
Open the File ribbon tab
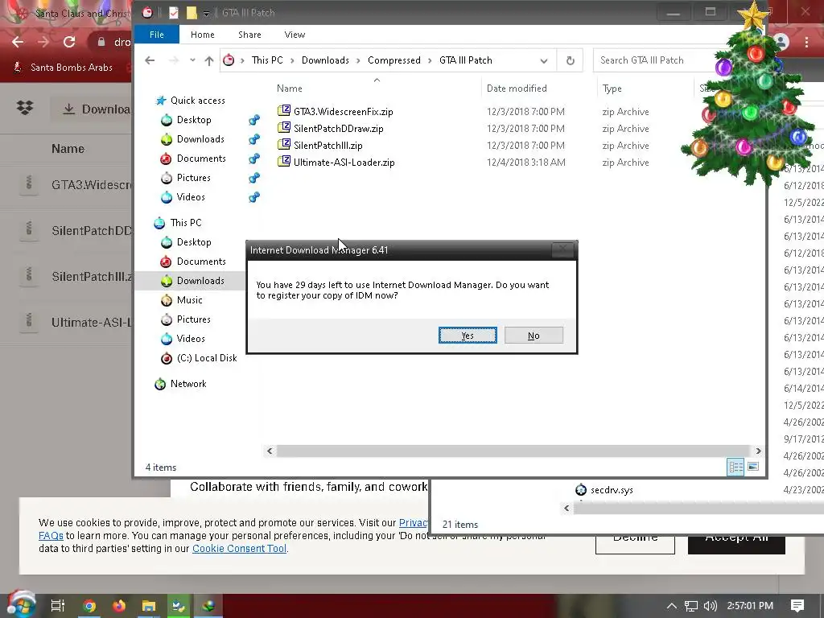coord(157,35)
